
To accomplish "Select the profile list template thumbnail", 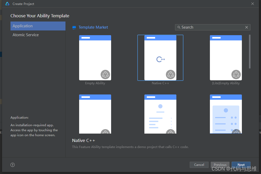I will (160, 114).
